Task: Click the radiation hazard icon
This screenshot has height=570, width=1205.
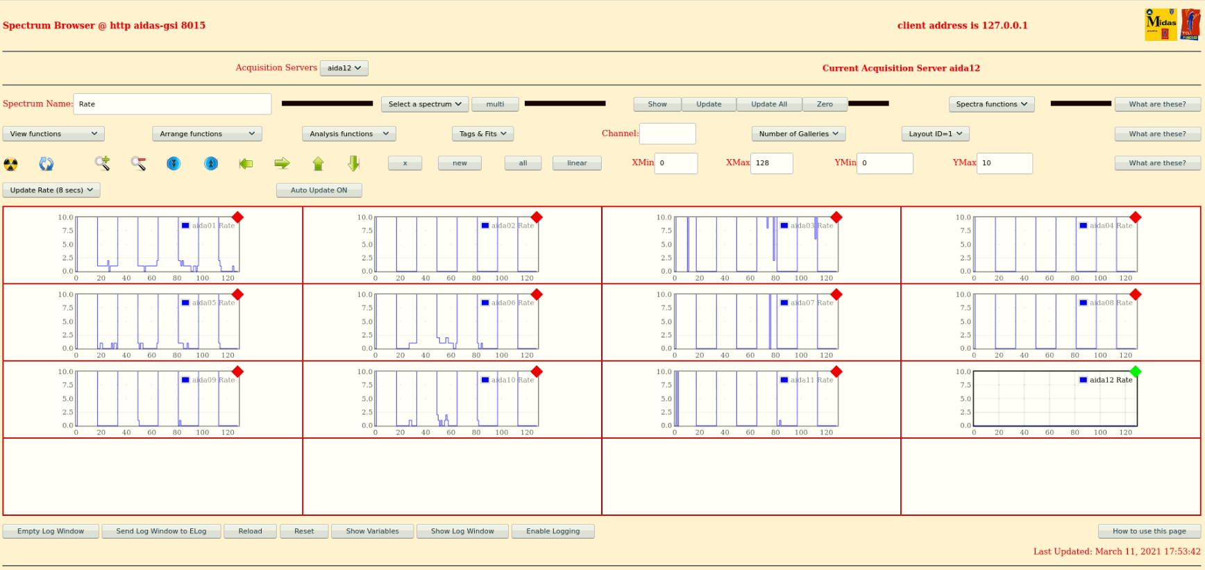Action: tap(11, 164)
